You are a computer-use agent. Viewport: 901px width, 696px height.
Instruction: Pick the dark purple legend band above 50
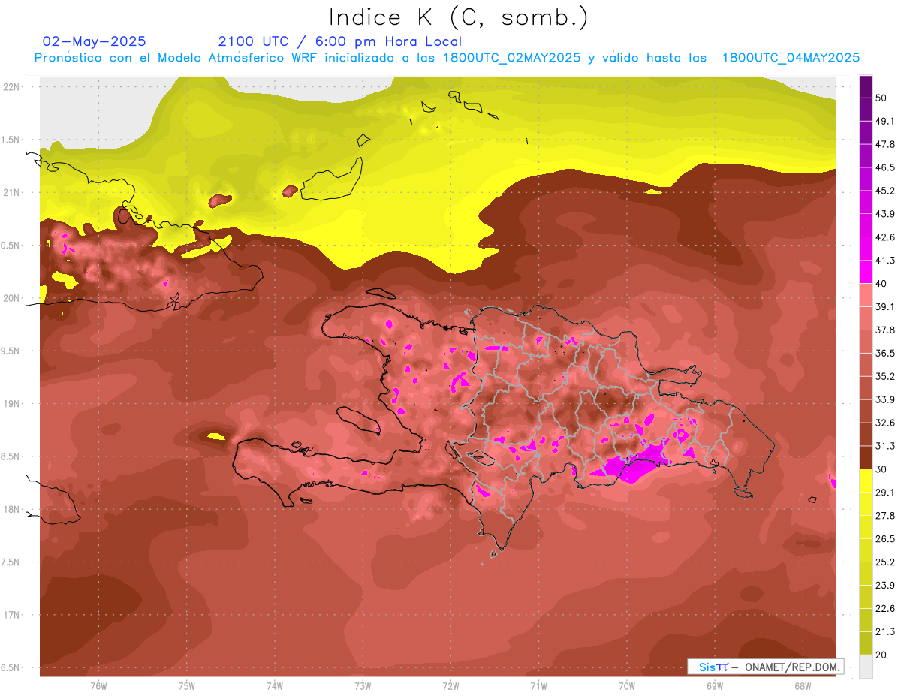click(866, 86)
